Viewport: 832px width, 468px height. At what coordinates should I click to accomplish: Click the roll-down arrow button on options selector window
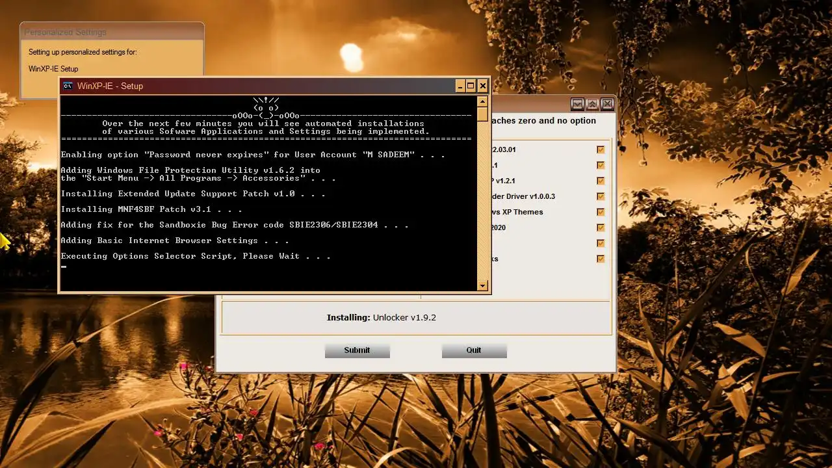point(577,104)
